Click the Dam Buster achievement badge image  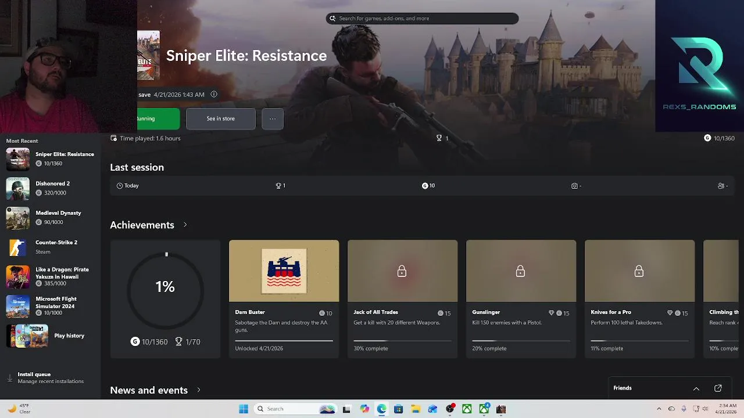click(x=284, y=271)
